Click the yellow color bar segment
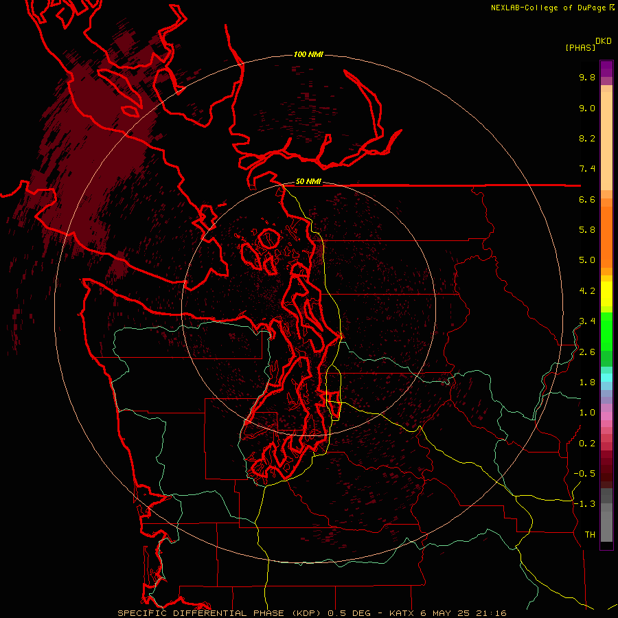 click(606, 294)
